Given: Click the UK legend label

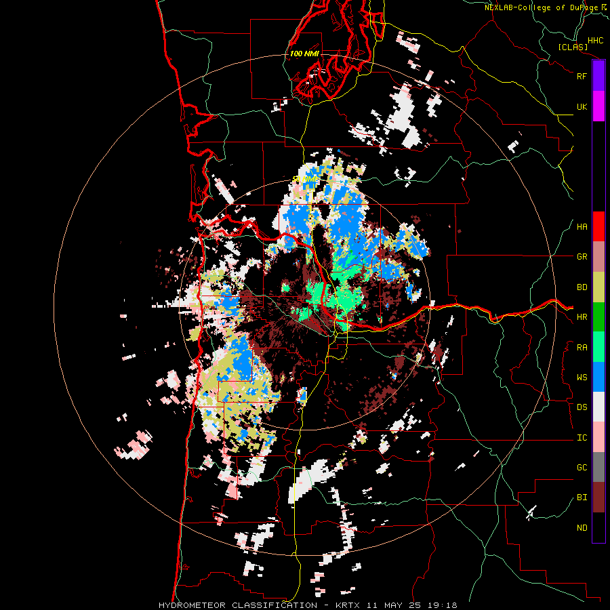Looking at the screenshot, I should click(582, 106).
